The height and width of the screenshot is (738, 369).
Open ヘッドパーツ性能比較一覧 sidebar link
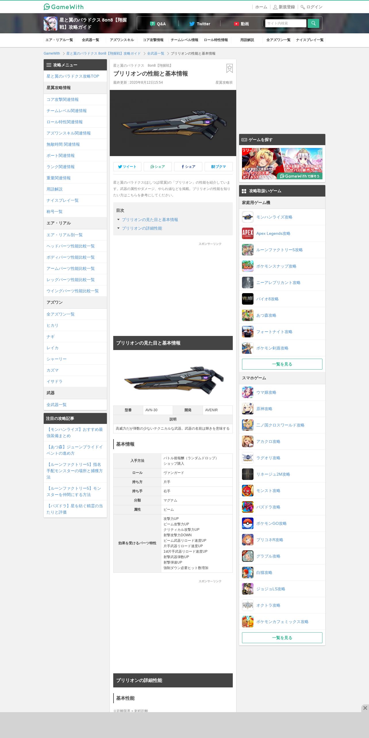(71, 246)
